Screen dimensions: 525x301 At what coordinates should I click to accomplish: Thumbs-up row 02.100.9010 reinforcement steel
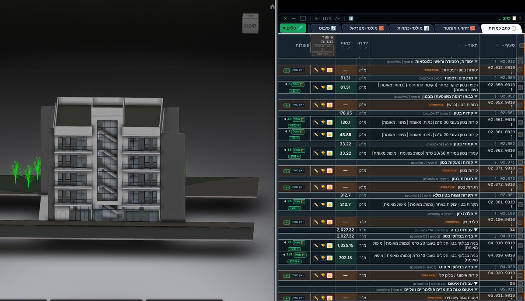(x=329, y=221)
